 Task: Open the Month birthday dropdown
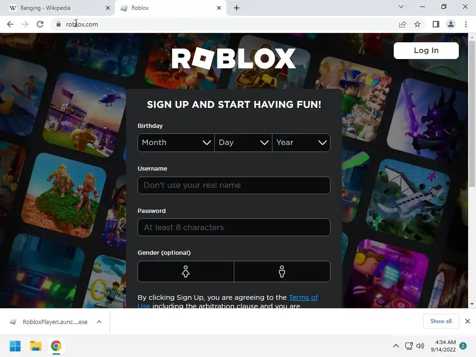[x=176, y=143]
